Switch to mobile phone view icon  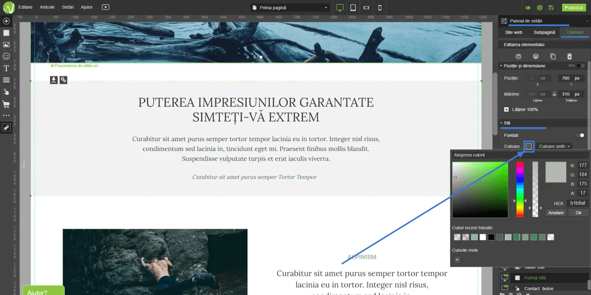pos(380,7)
